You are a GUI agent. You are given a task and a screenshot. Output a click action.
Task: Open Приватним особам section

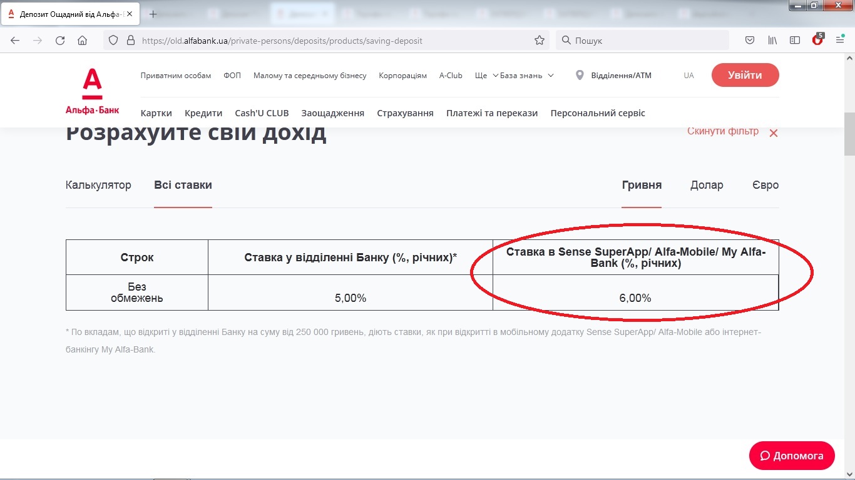(x=176, y=76)
